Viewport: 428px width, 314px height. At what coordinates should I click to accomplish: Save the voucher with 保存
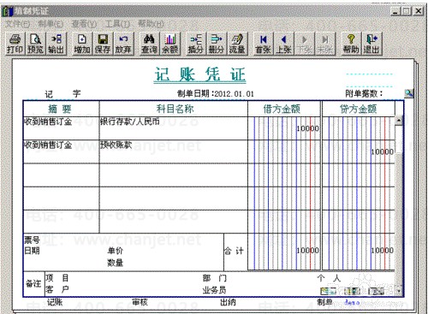(x=103, y=44)
